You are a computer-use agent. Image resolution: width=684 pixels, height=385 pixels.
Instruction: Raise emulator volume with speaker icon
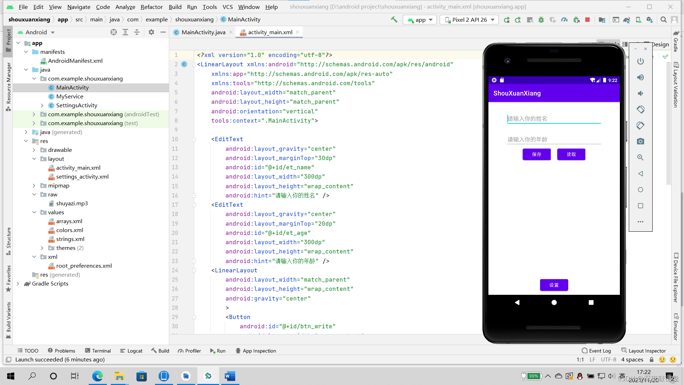coord(640,77)
